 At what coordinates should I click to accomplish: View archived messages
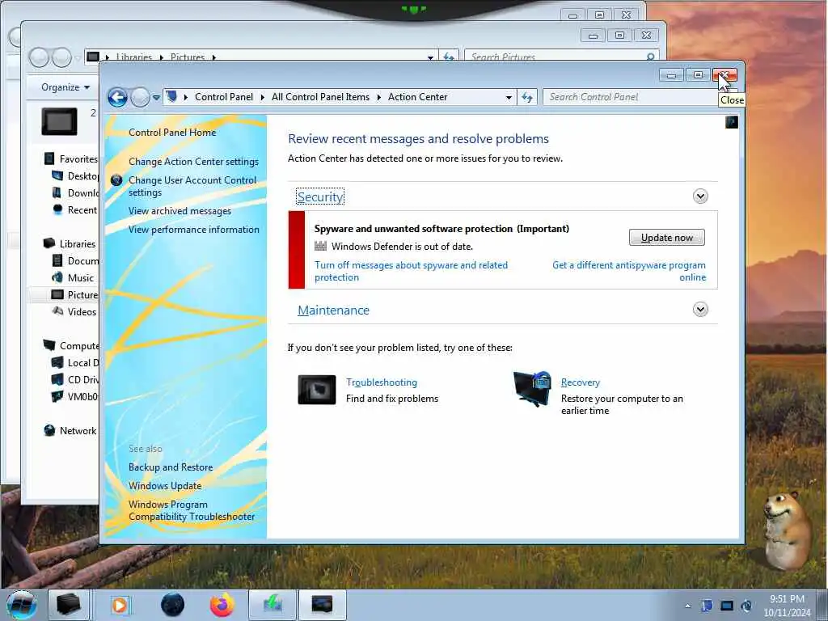180,211
